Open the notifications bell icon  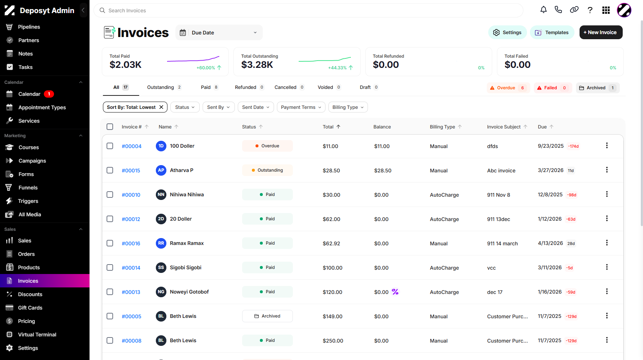(x=543, y=10)
